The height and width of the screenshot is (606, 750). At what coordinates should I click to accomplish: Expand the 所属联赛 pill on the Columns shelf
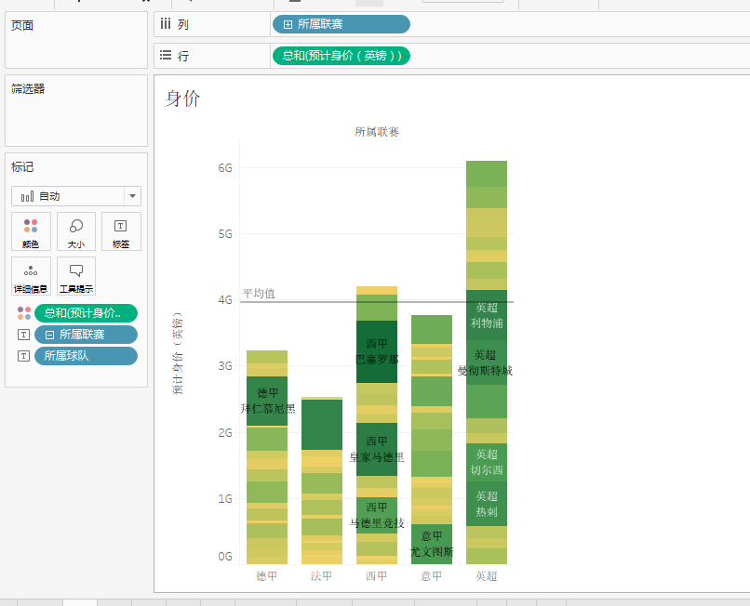coord(288,24)
